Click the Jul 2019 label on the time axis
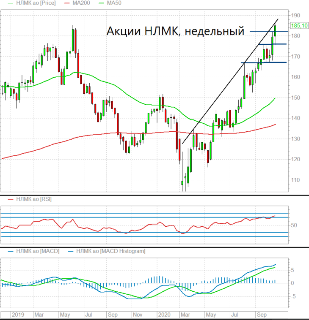309x320 pixels. (x=88, y=315)
